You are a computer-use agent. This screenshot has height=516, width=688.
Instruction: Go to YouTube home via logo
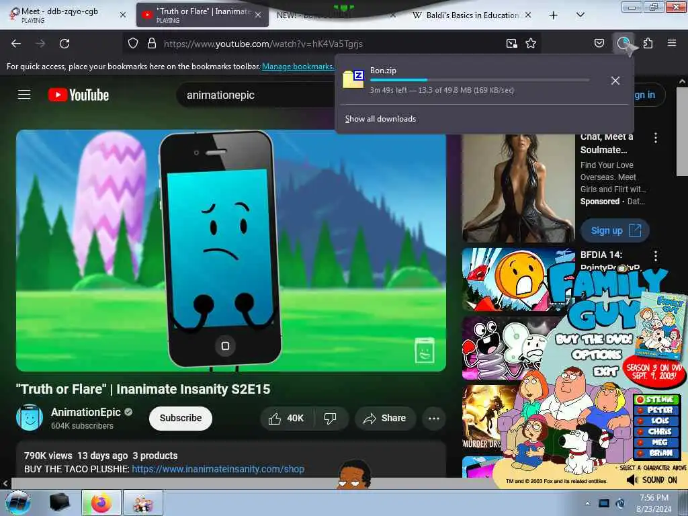point(79,95)
